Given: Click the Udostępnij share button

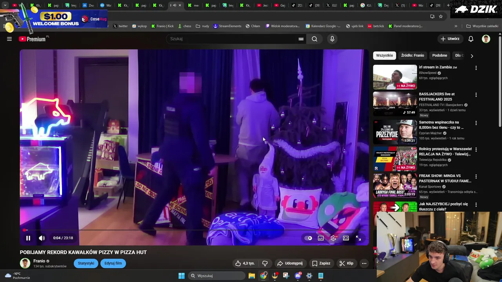Looking at the screenshot, I should tap(290, 263).
